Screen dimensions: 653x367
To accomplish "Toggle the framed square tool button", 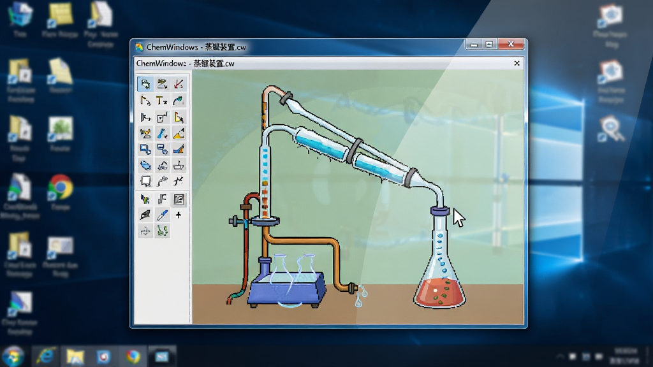I will coord(179,199).
